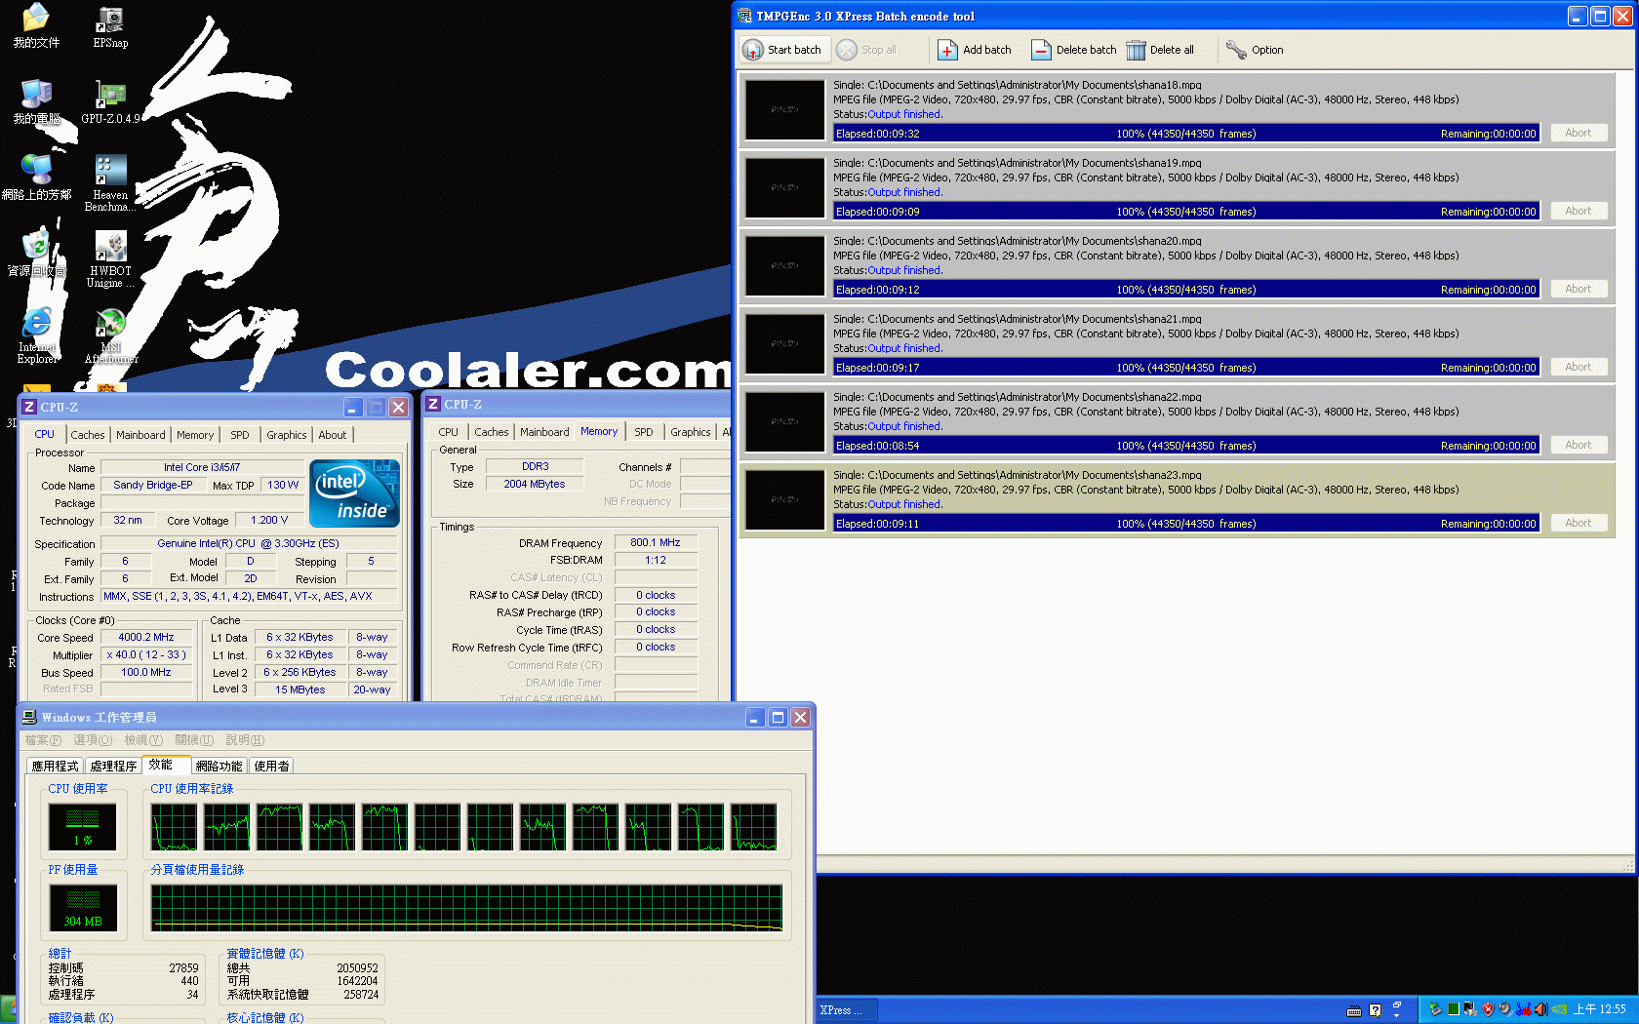
Task: Open My Documents folder desktop icon
Action: [x=36, y=26]
